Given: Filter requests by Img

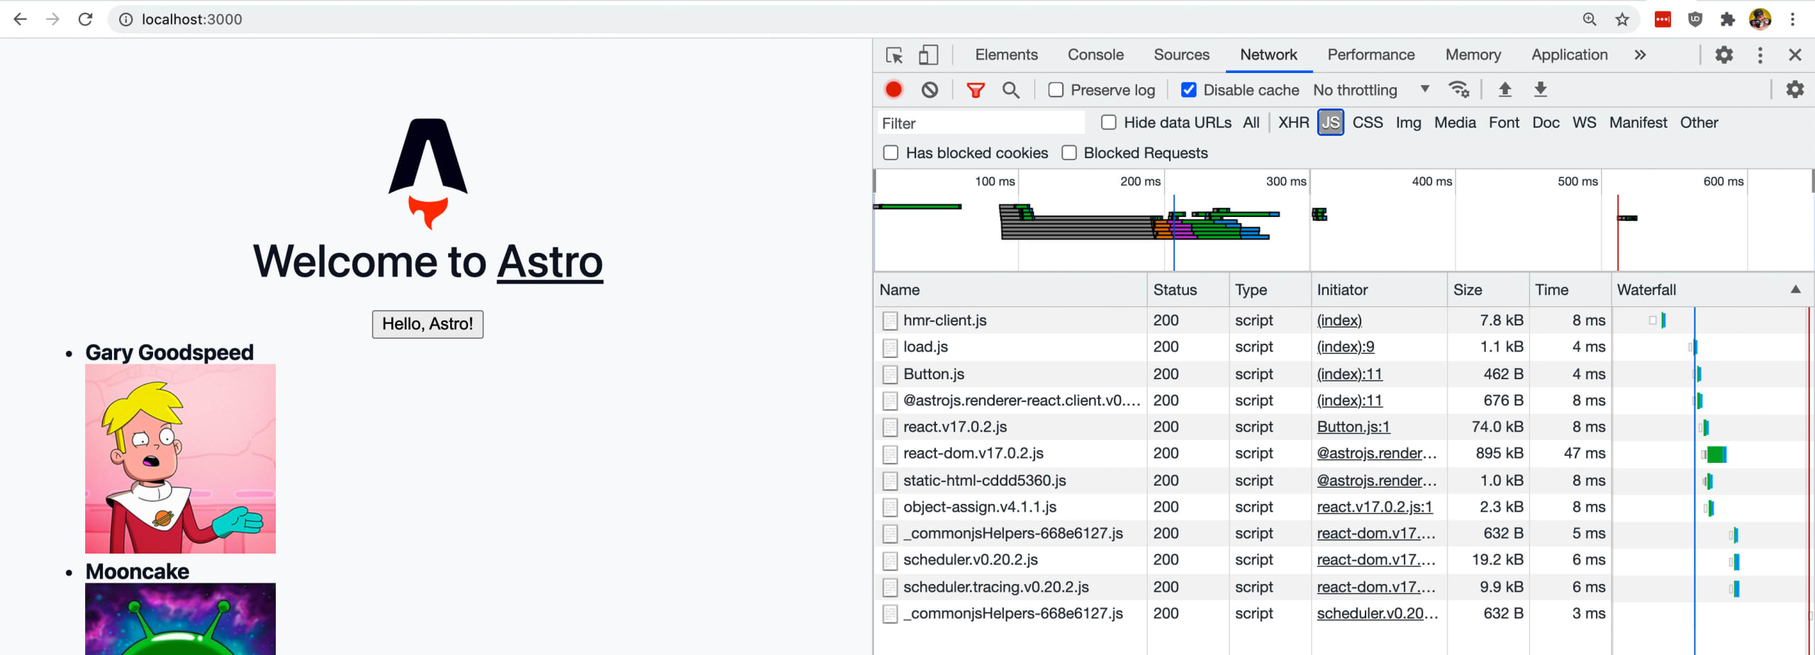Looking at the screenshot, I should coord(1408,123).
